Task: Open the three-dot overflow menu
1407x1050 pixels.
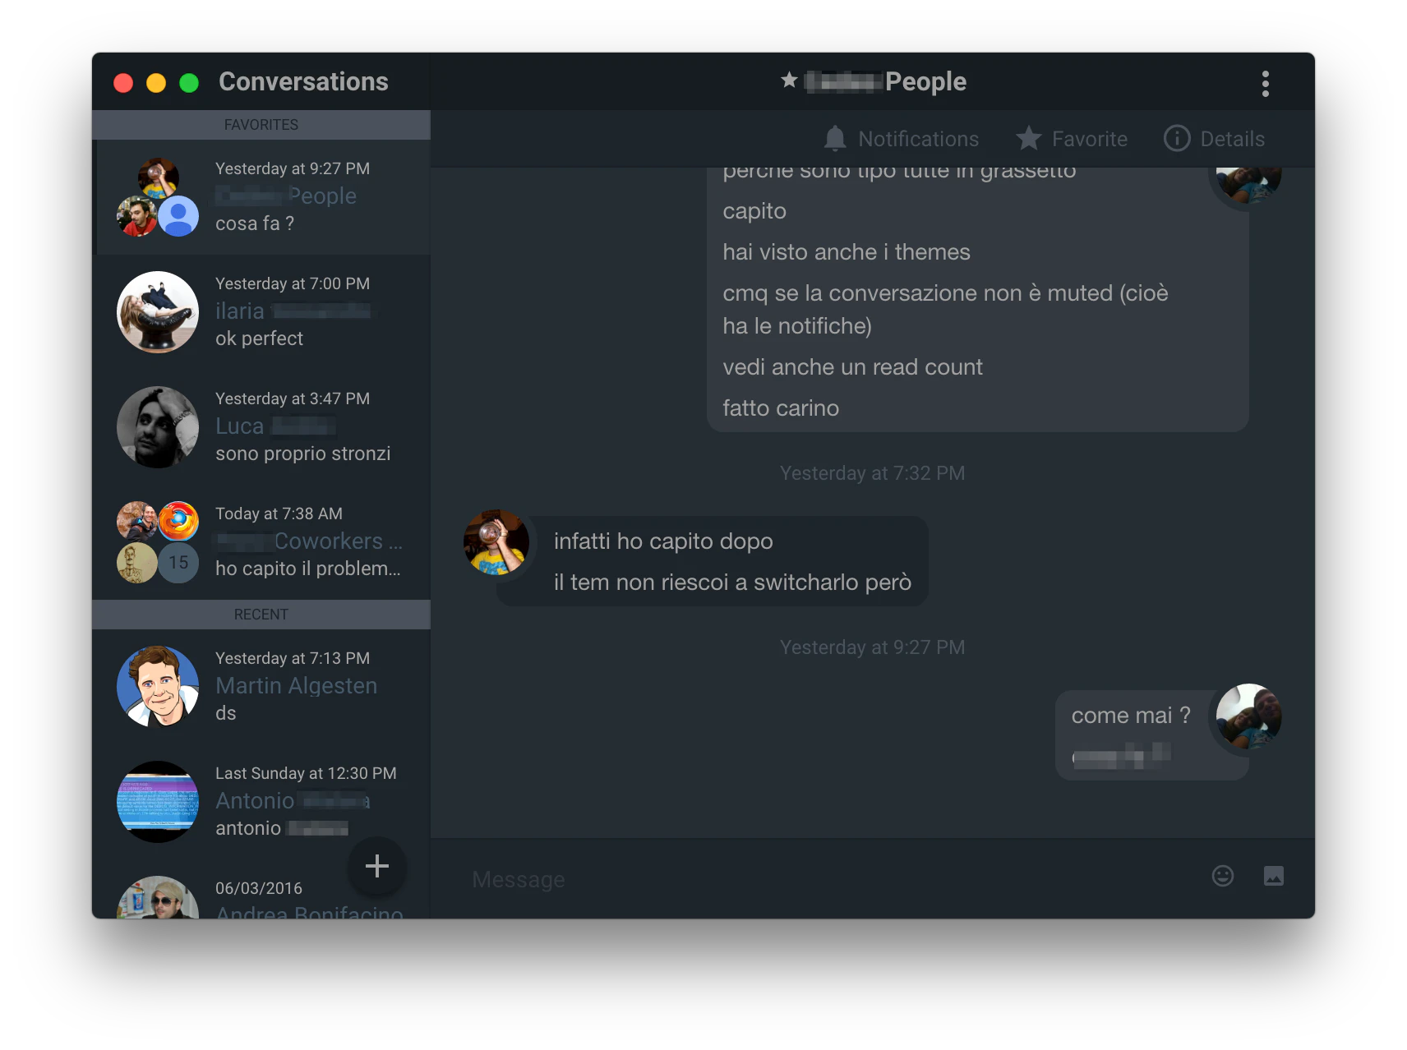Action: coord(1265,83)
